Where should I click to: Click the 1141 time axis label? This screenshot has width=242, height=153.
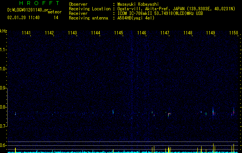click(26, 33)
